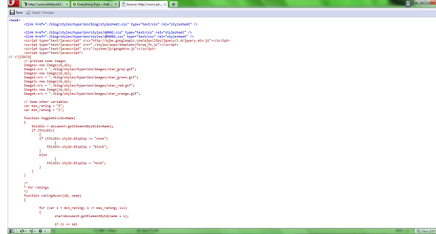436x234 pixels.
Task: Switch to the artofprobl… first tab
Action: click(x=46, y=4)
